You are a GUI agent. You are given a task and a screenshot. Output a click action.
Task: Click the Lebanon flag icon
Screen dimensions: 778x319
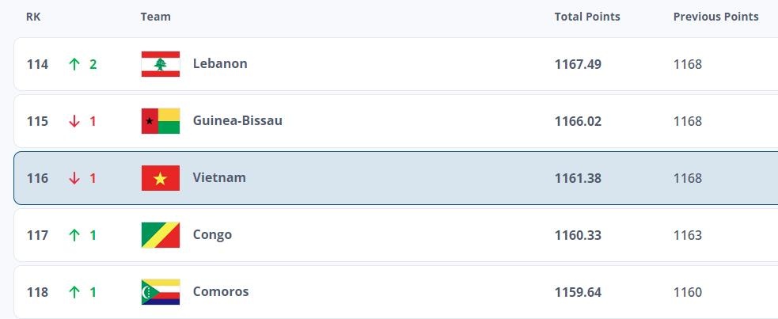(161, 64)
